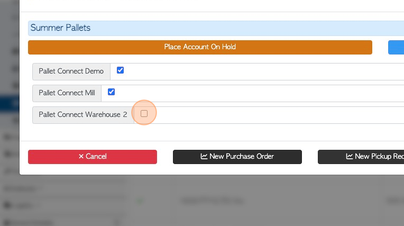Click the Pallet Connect Warehouse 2 label
The height and width of the screenshot is (226, 404).
[83, 114]
